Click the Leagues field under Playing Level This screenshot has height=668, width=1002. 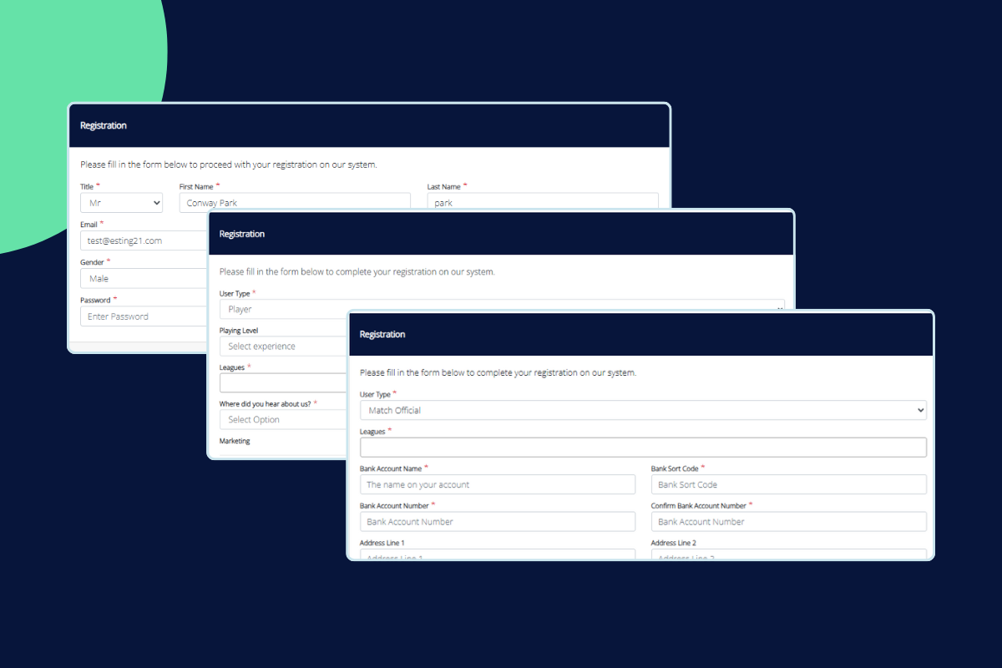coord(283,382)
